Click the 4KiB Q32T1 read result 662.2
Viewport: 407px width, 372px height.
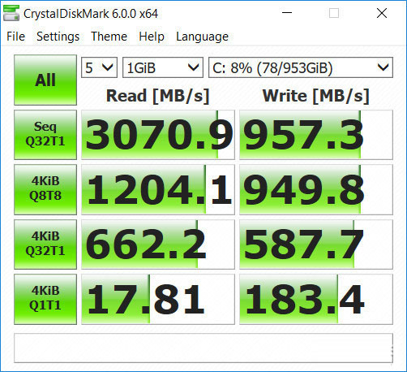(x=158, y=244)
